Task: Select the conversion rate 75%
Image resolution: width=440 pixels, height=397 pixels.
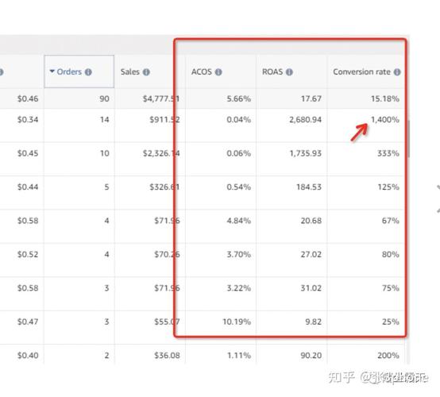Action: (390, 288)
